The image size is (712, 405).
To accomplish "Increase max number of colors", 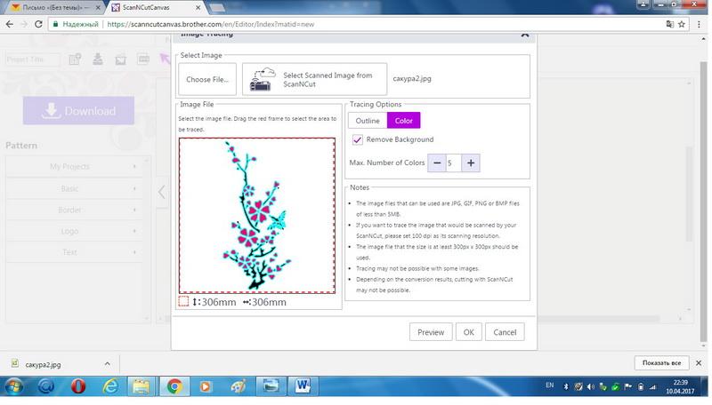I will [471, 163].
